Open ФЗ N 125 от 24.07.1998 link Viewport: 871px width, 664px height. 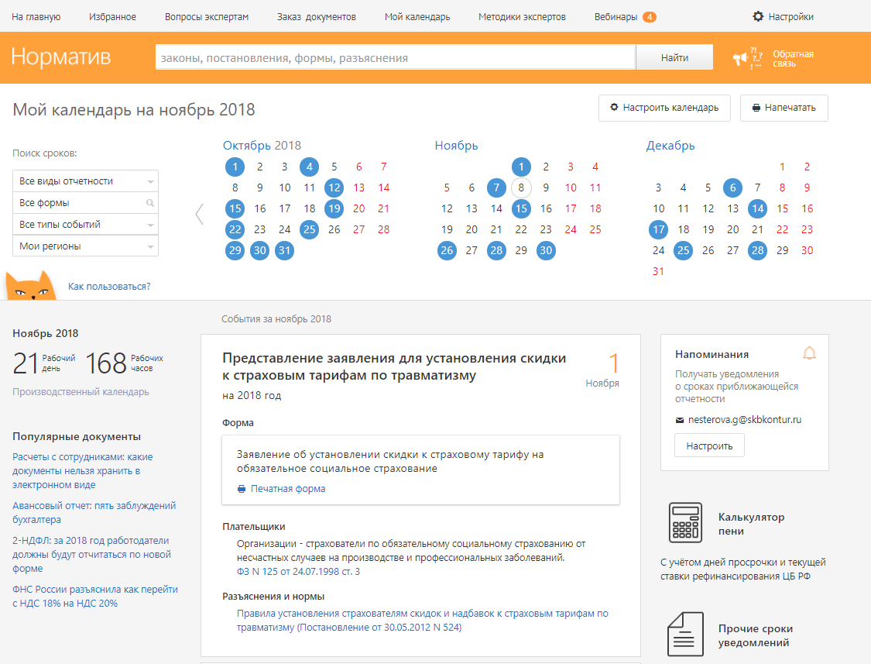(298, 572)
